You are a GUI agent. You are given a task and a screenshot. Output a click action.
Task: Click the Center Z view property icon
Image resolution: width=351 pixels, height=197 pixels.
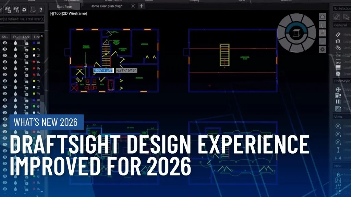pos(338,142)
